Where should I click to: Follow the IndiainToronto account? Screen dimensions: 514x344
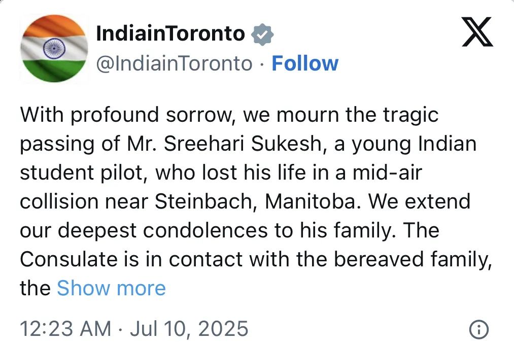tap(305, 63)
